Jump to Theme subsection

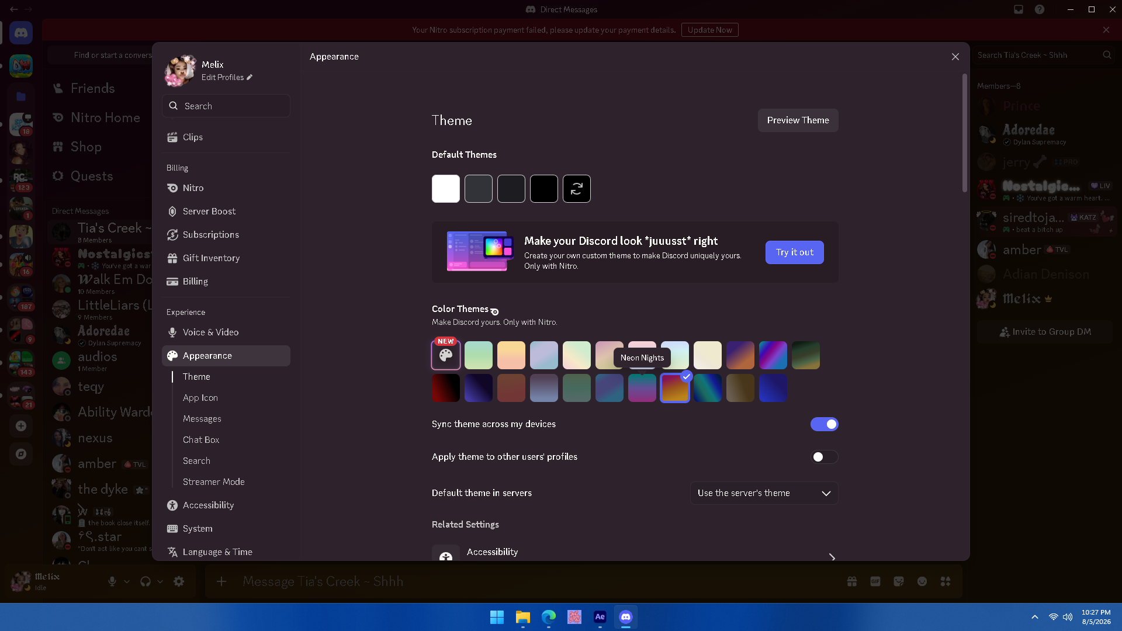[196, 377]
